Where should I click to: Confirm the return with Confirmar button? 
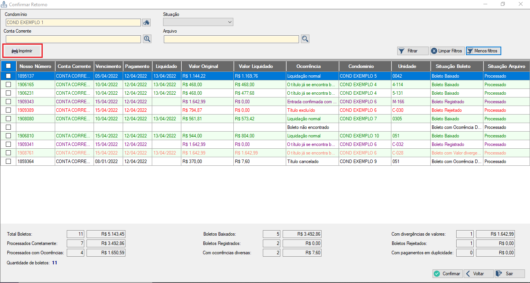coord(447,274)
